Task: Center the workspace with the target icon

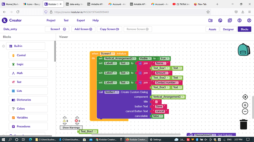Action: pos(245,97)
